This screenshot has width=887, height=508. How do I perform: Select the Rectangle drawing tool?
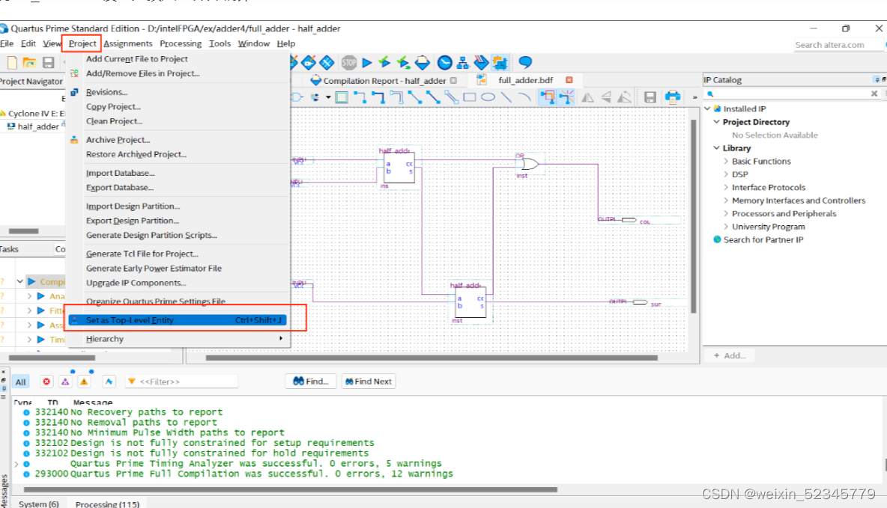coord(470,97)
